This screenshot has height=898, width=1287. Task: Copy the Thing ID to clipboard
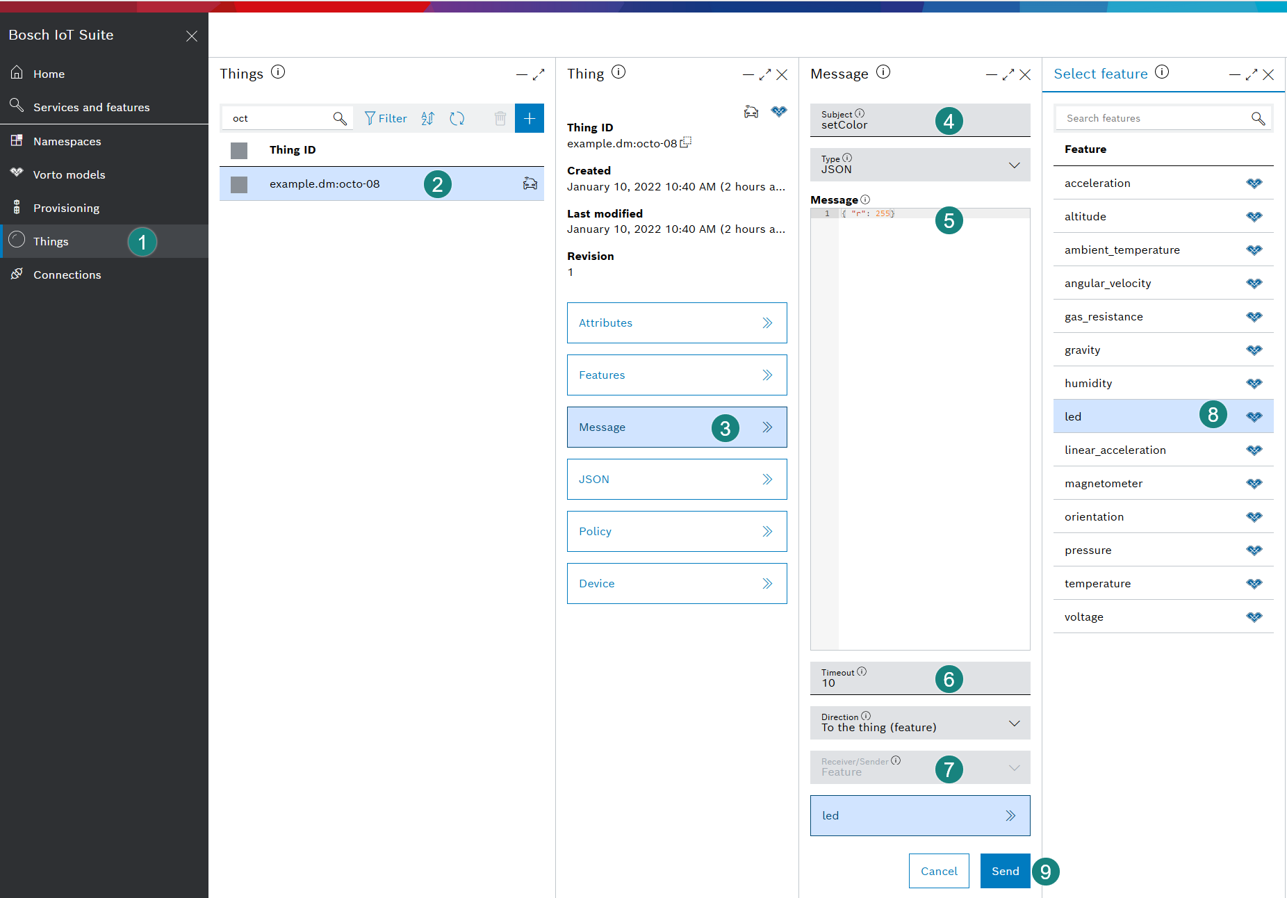click(686, 142)
